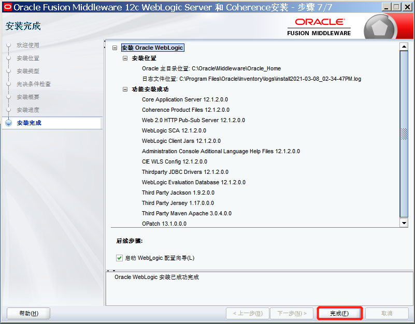The height and width of the screenshot is (324, 415).
Task: Collapse the 功能安装成功 tree section
Action: tap(125, 90)
